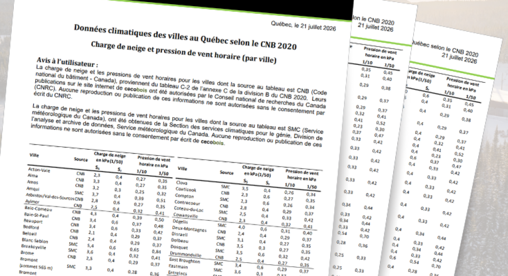Select the city name "Beloeil"
This screenshot has height=276, width=508.
point(30,234)
